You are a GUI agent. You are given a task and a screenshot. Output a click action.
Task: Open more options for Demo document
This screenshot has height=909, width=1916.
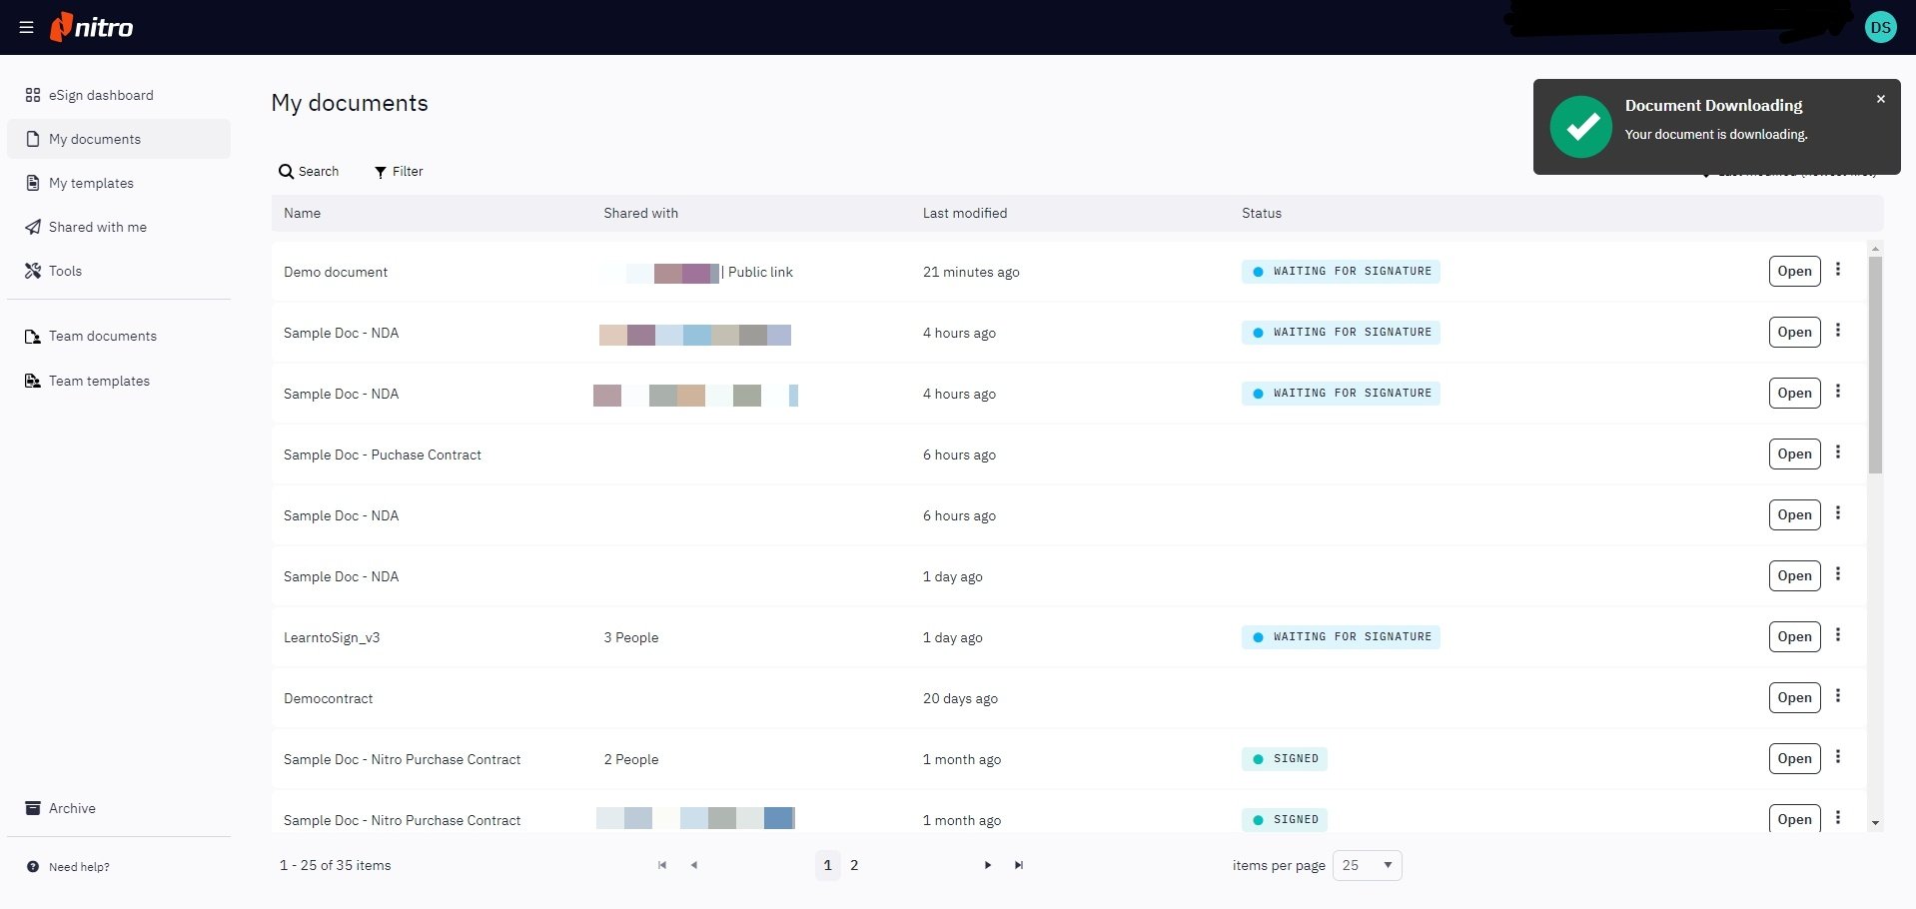pyautogui.click(x=1837, y=270)
